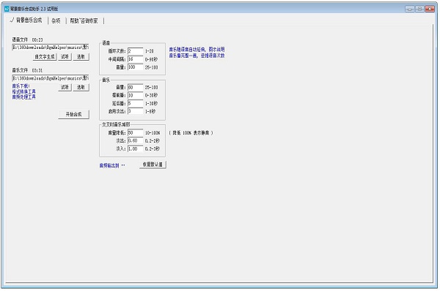
Task: Choose a voice file with 选取
Action: coord(81,57)
